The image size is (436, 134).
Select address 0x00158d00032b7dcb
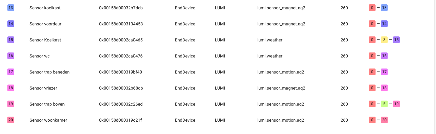pyautogui.click(x=121, y=8)
